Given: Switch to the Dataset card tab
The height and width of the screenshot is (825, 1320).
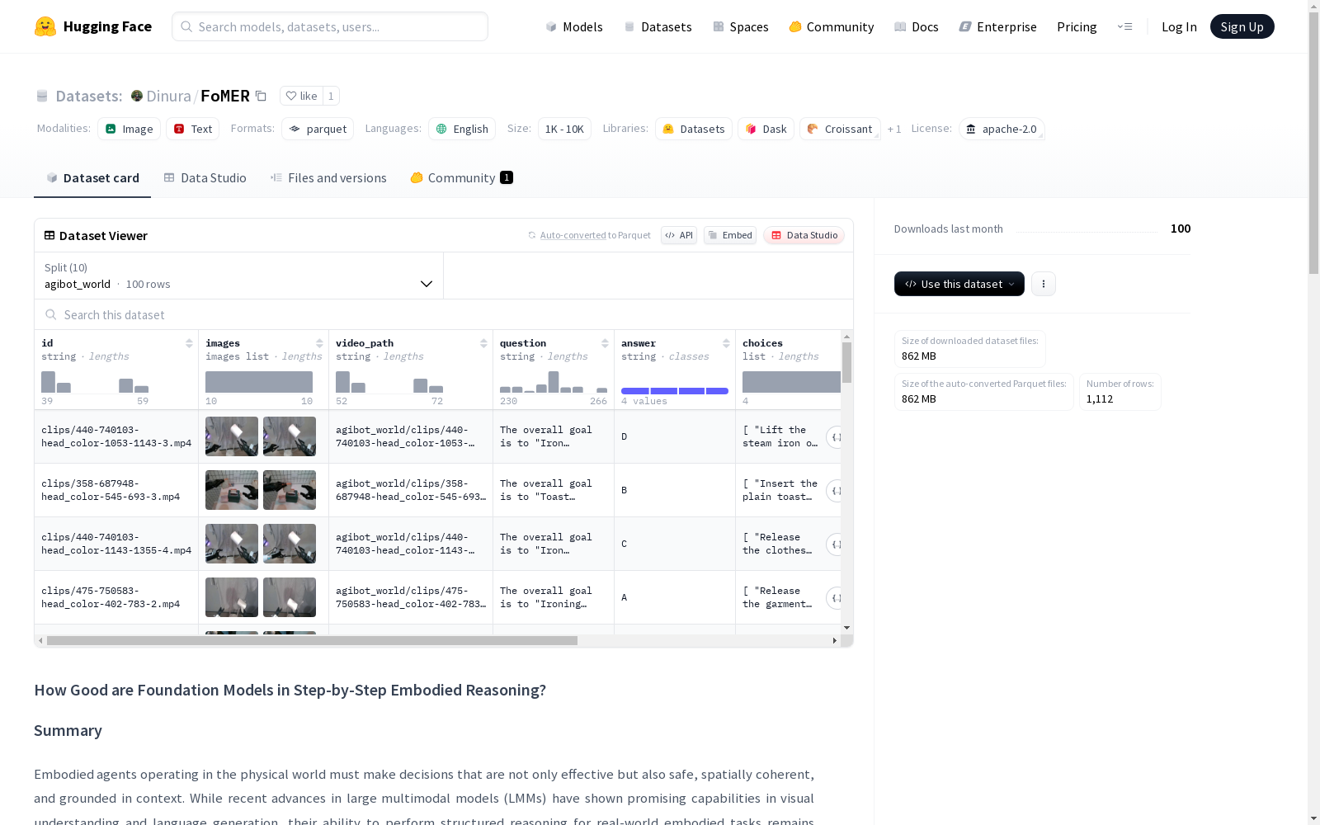Looking at the screenshot, I should coord(92,178).
